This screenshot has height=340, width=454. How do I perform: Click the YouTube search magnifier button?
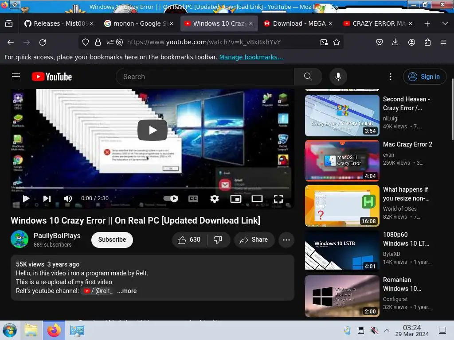coord(308,77)
